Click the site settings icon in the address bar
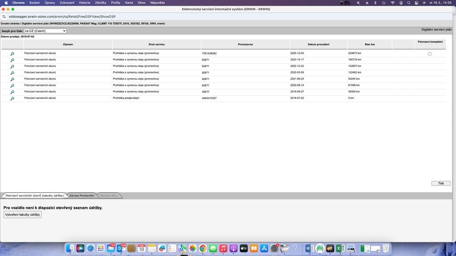Image resolution: width=456 pixels, height=256 pixels. point(4,16)
